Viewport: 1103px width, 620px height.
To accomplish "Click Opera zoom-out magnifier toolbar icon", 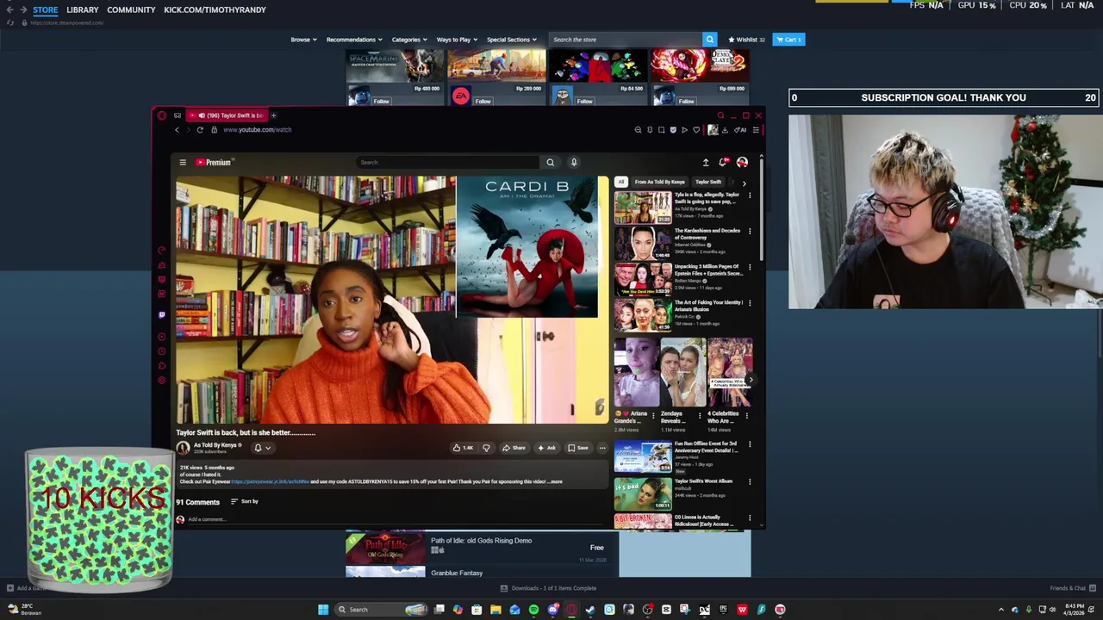I will click(x=638, y=130).
